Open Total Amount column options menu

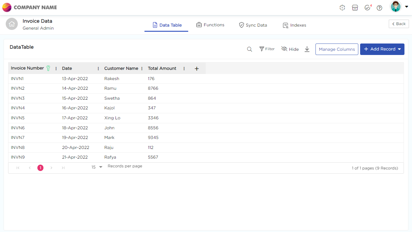tap(184, 69)
